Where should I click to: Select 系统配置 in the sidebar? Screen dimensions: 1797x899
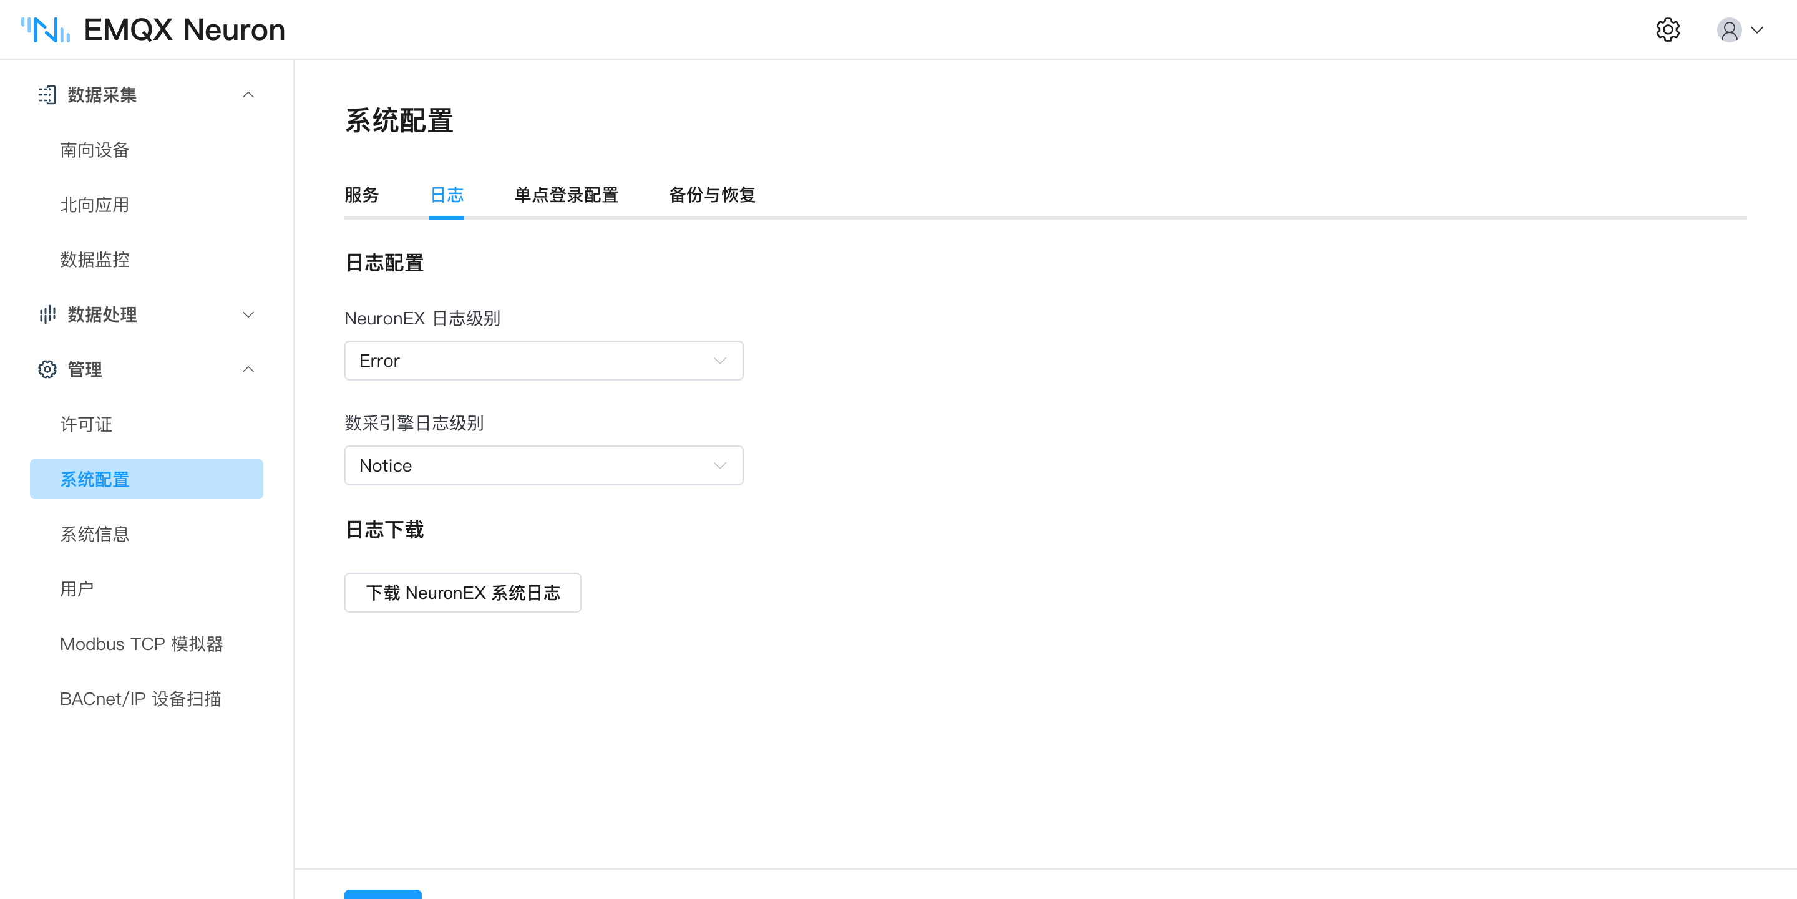coord(147,479)
